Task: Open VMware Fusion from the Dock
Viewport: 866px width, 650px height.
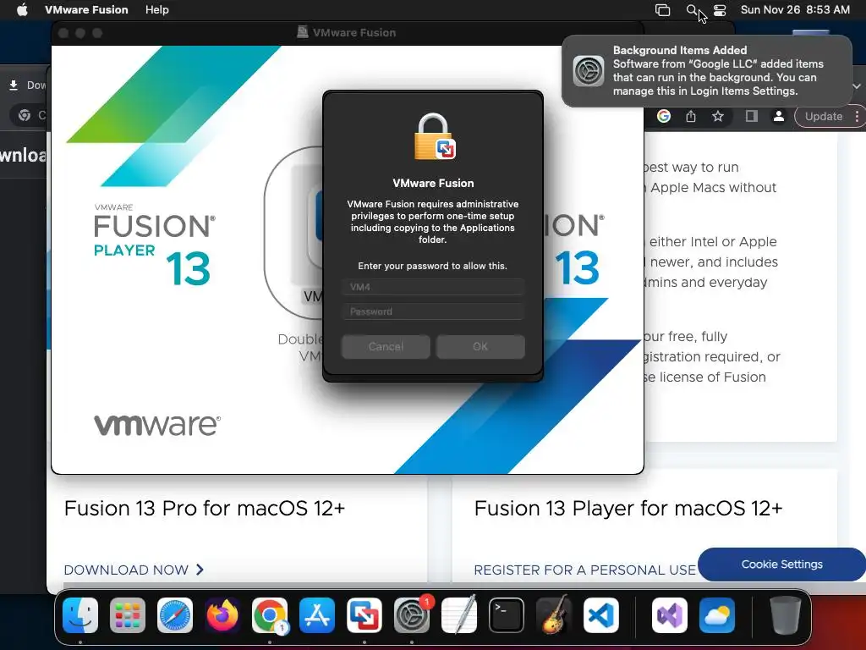Action: (364, 615)
